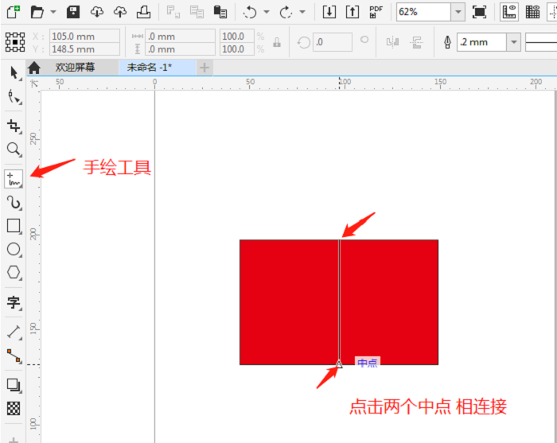Image resolution: width=557 pixels, height=443 pixels.
Task: Switch to the 欢迎屏幕 tab
Action: (75, 67)
